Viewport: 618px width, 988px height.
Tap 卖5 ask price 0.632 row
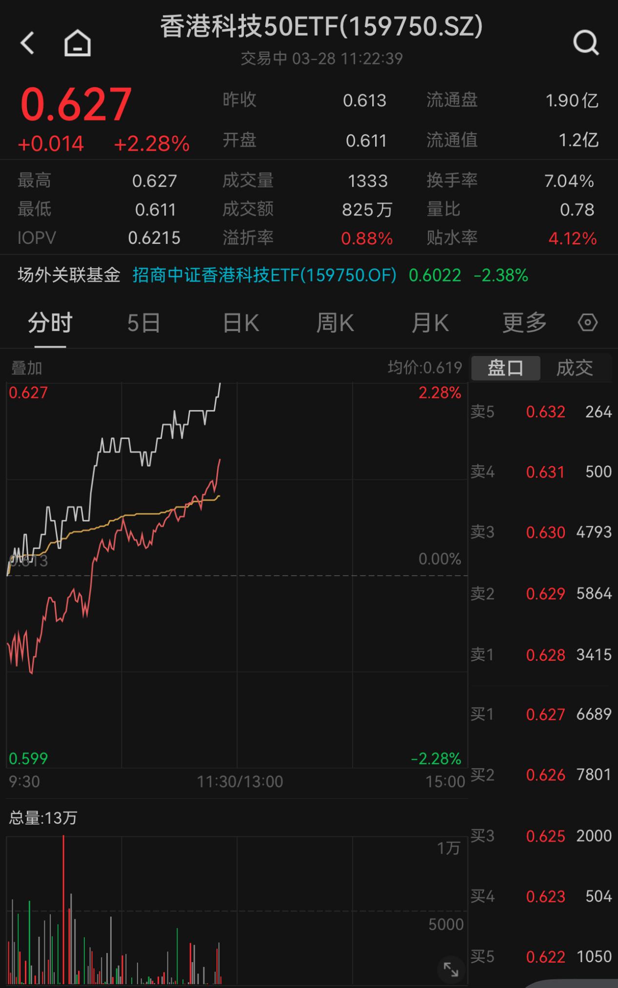541,412
